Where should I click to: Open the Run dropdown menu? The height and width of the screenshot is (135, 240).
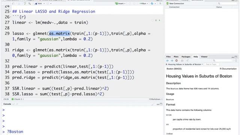point(147,3)
